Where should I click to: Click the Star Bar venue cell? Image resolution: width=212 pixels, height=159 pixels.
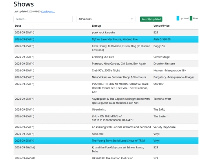(159, 84)
